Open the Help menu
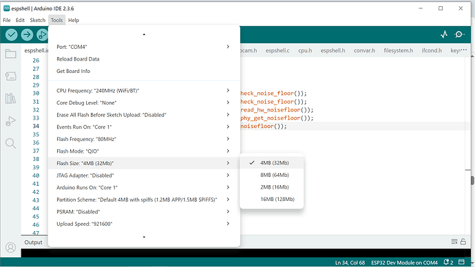Image resolution: width=475 pixels, height=267 pixels. (x=73, y=20)
